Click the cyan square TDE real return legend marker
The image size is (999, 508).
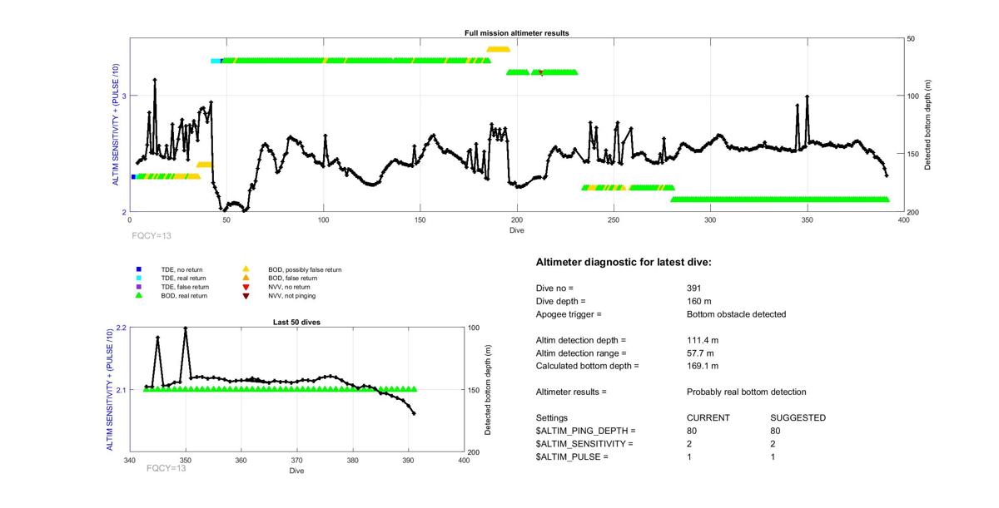[x=139, y=278]
